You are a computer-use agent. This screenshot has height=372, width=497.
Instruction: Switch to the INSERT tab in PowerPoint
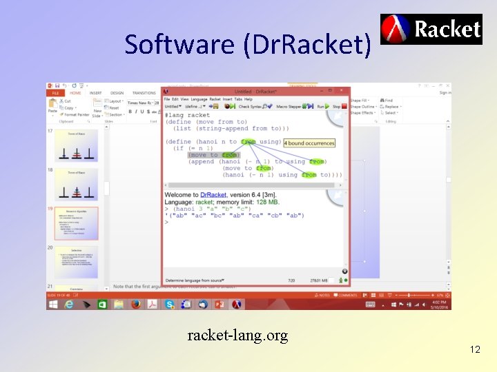tap(95, 93)
